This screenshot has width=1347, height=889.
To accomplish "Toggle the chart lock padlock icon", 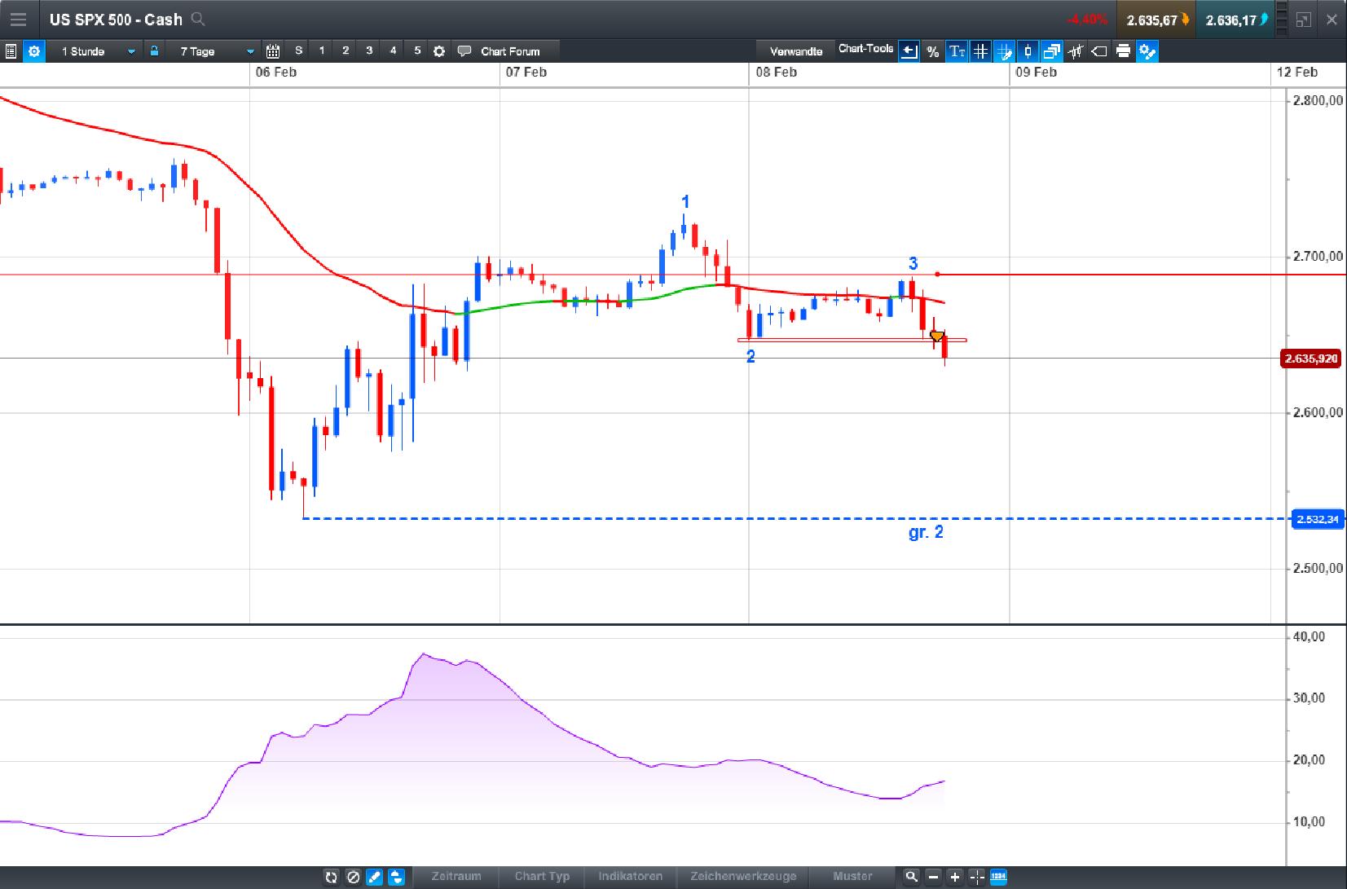I will coord(155,51).
